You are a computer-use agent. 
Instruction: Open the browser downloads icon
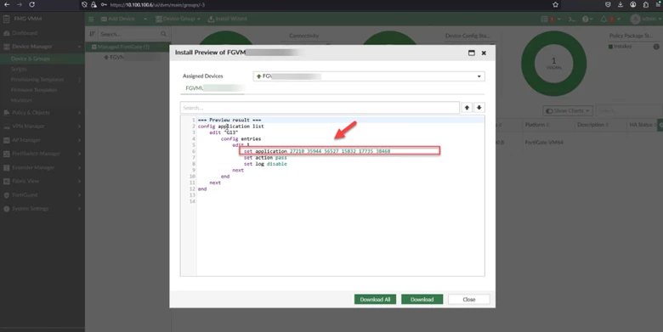click(x=620, y=4)
